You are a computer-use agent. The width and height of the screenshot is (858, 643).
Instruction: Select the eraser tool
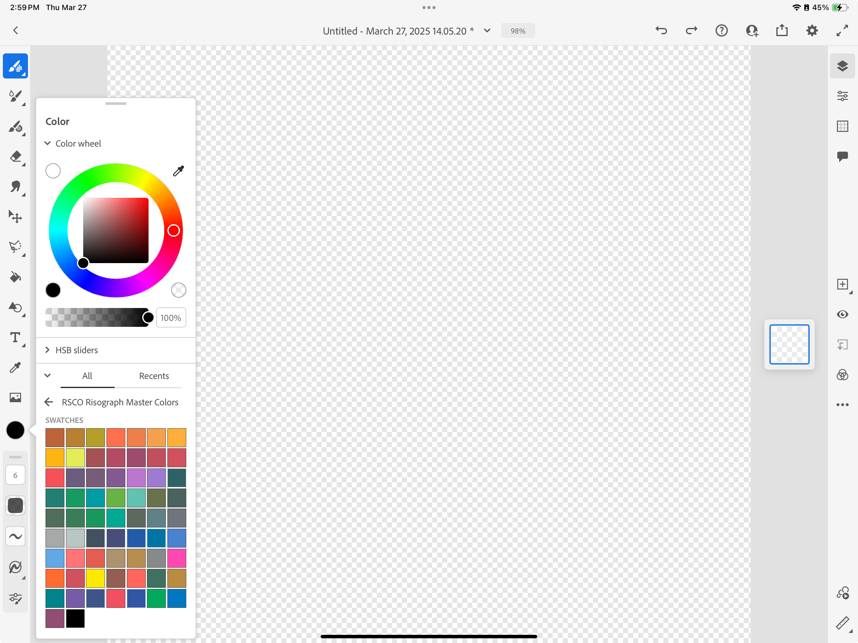pyautogui.click(x=15, y=157)
